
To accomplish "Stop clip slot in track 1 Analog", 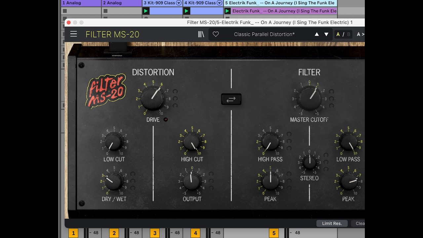I will pos(65,11).
